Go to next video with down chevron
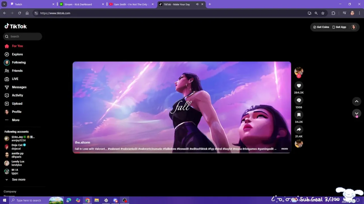Image resolution: width=364 pixels, height=204 pixels. (357, 114)
